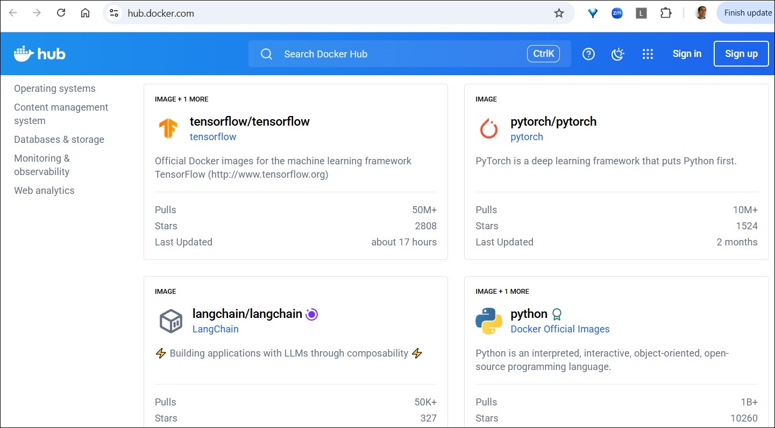The width and height of the screenshot is (775, 428).
Task: Click the verified badge beside langchain/langchain
Action: pyautogui.click(x=311, y=314)
